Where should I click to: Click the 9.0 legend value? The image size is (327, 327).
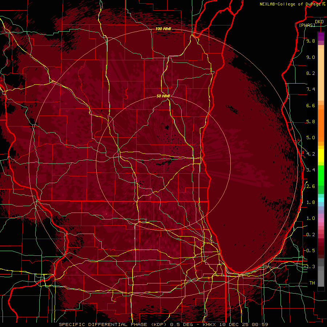311,57
